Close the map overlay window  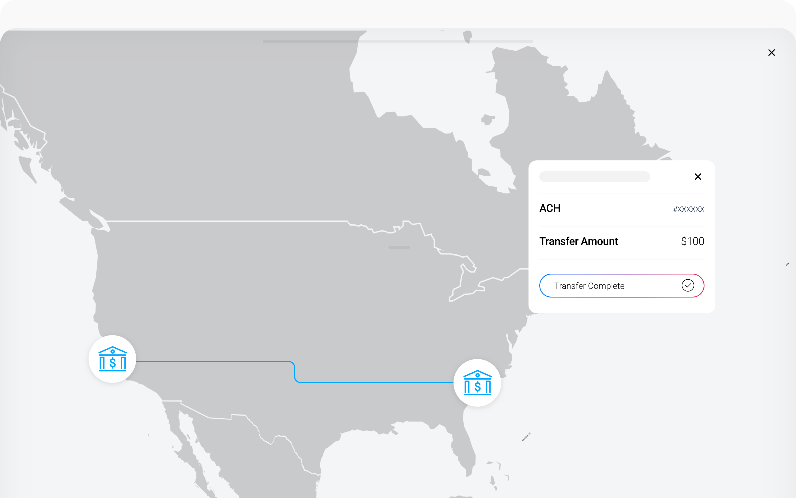coord(771,53)
